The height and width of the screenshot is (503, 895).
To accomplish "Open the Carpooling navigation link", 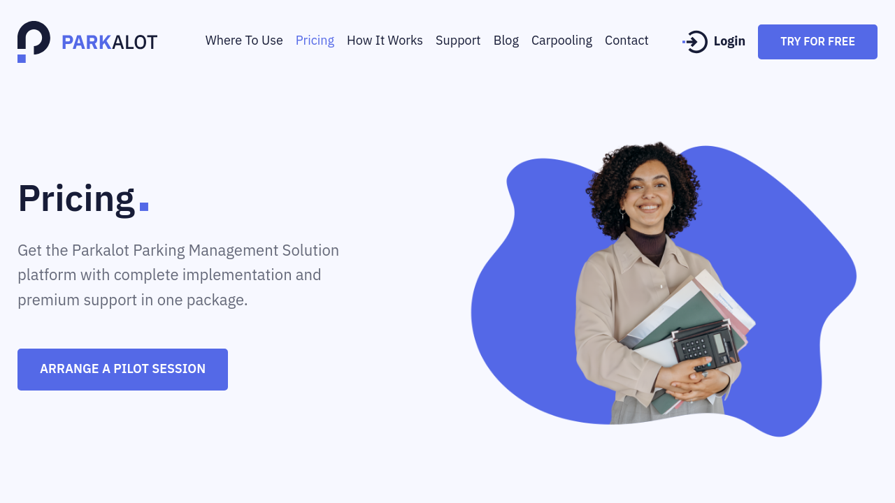I will (561, 41).
